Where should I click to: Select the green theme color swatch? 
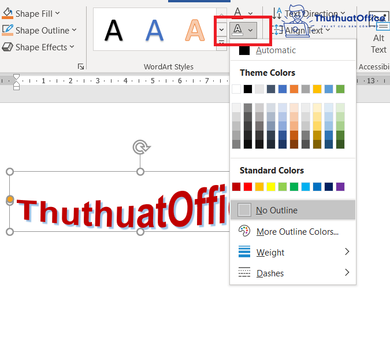point(340,89)
